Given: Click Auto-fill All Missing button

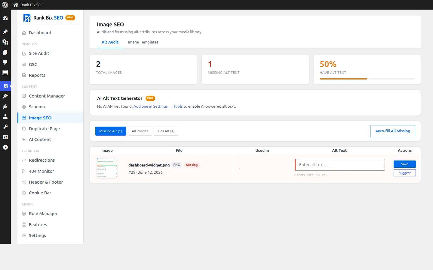Looking at the screenshot, I should pyautogui.click(x=392, y=131).
